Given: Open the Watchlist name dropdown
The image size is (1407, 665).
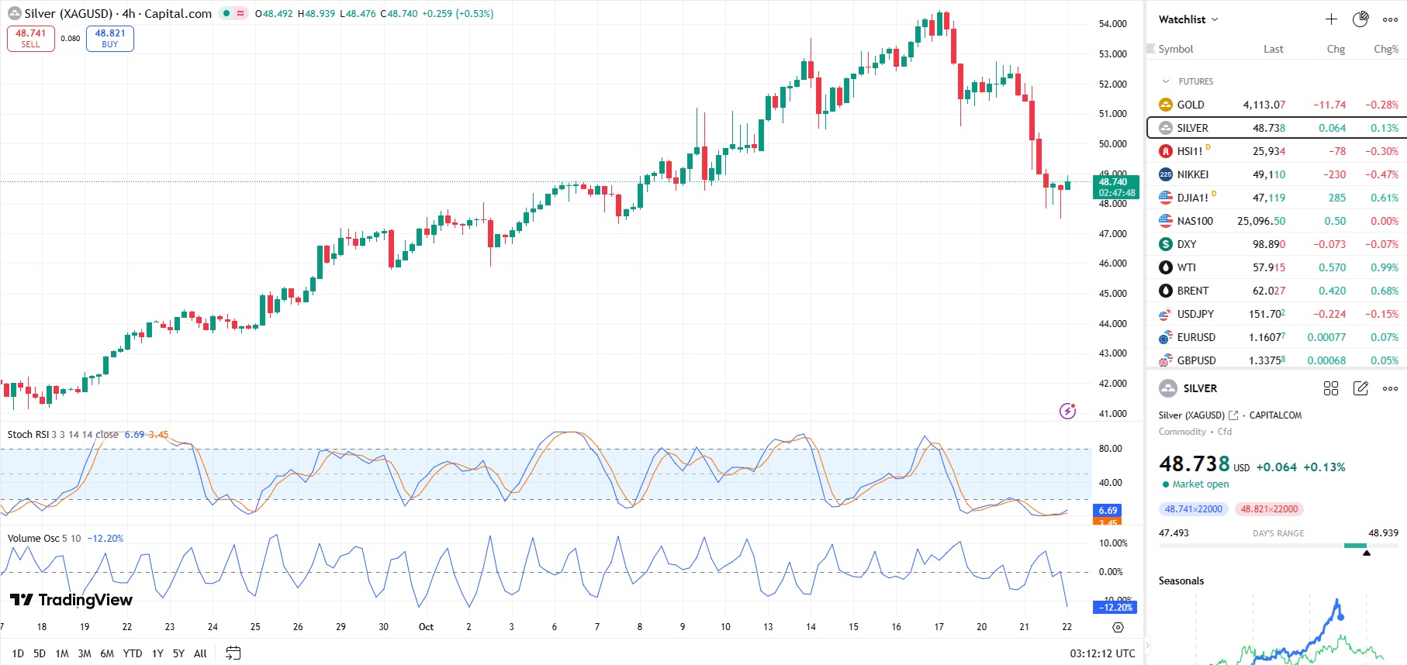Looking at the screenshot, I should [x=1188, y=19].
